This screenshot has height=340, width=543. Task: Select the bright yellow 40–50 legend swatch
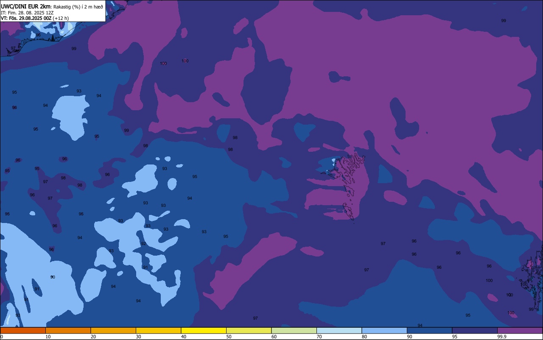pyautogui.click(x=204, y=330)
